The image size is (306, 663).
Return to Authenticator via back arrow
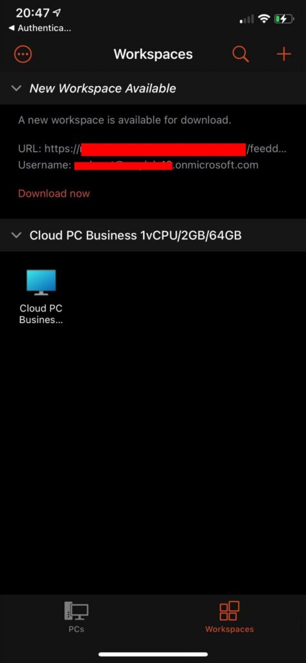point(12,28)
